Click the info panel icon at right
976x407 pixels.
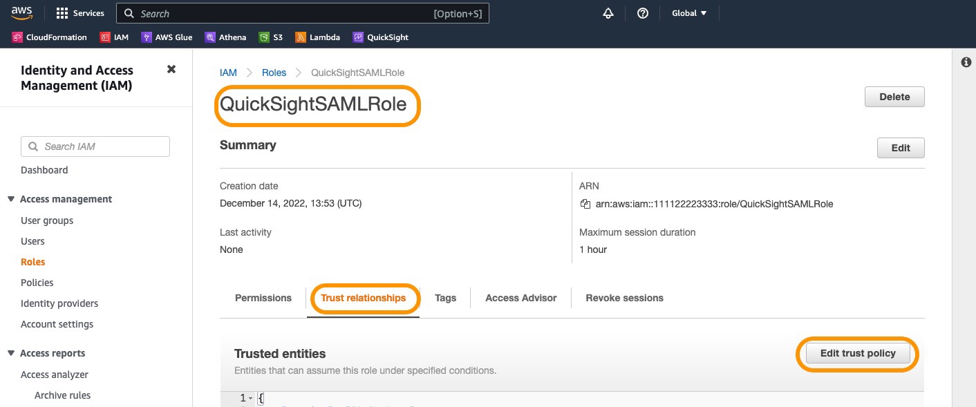pos(966,63)
